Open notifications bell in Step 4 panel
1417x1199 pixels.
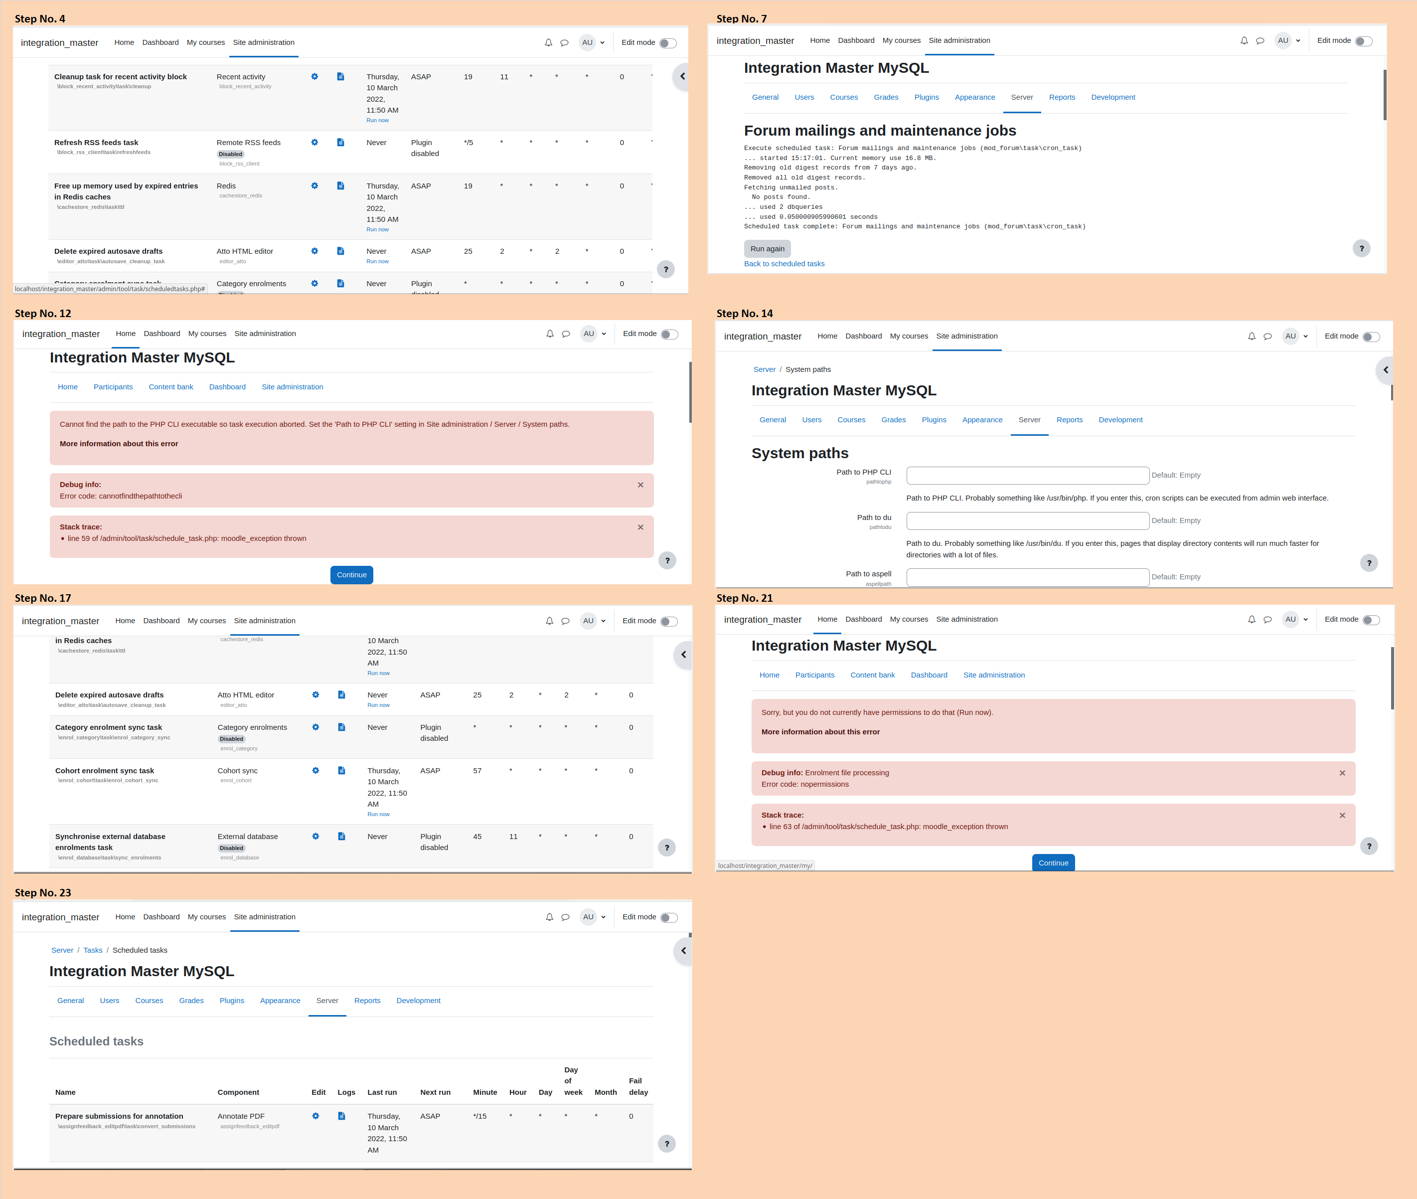(x=548, y=43)
